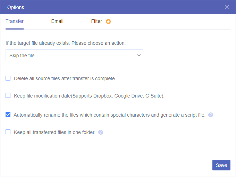Click the chevron arrow on the file action dropdown

(139, 56)
